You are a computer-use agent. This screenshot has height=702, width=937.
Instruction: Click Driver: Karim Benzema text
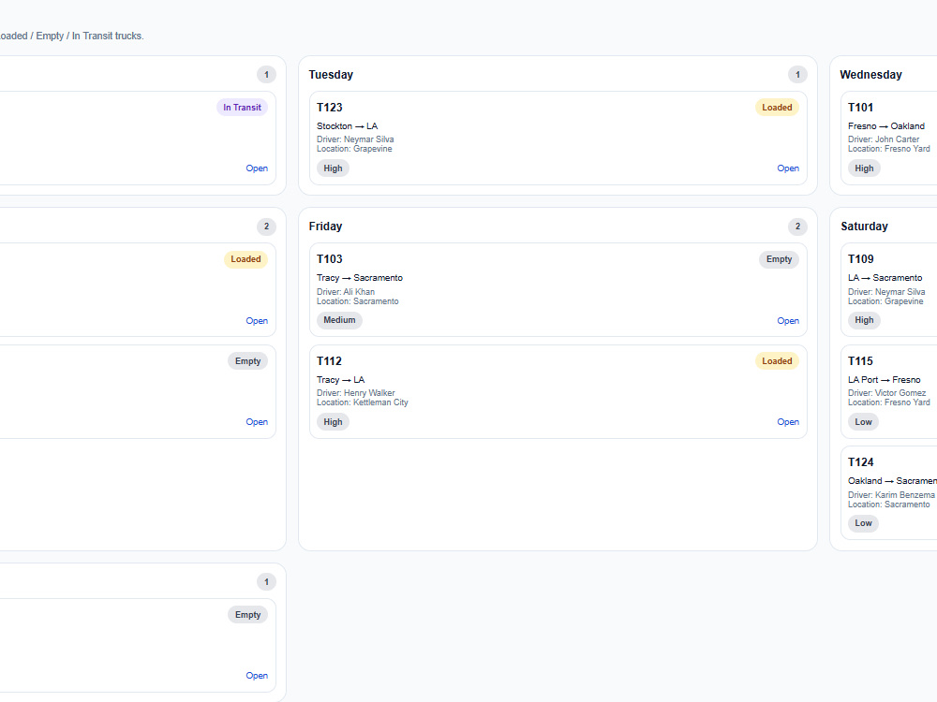[891, 495]
